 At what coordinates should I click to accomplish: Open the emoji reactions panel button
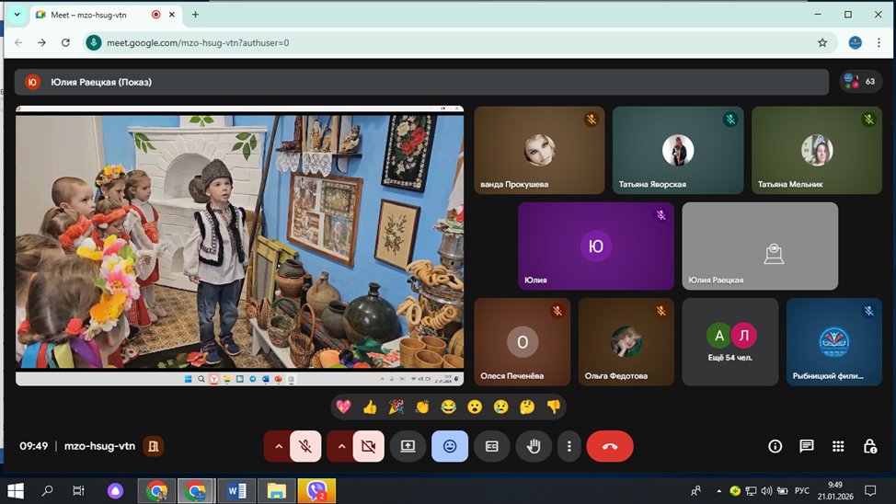pos(450,446)
